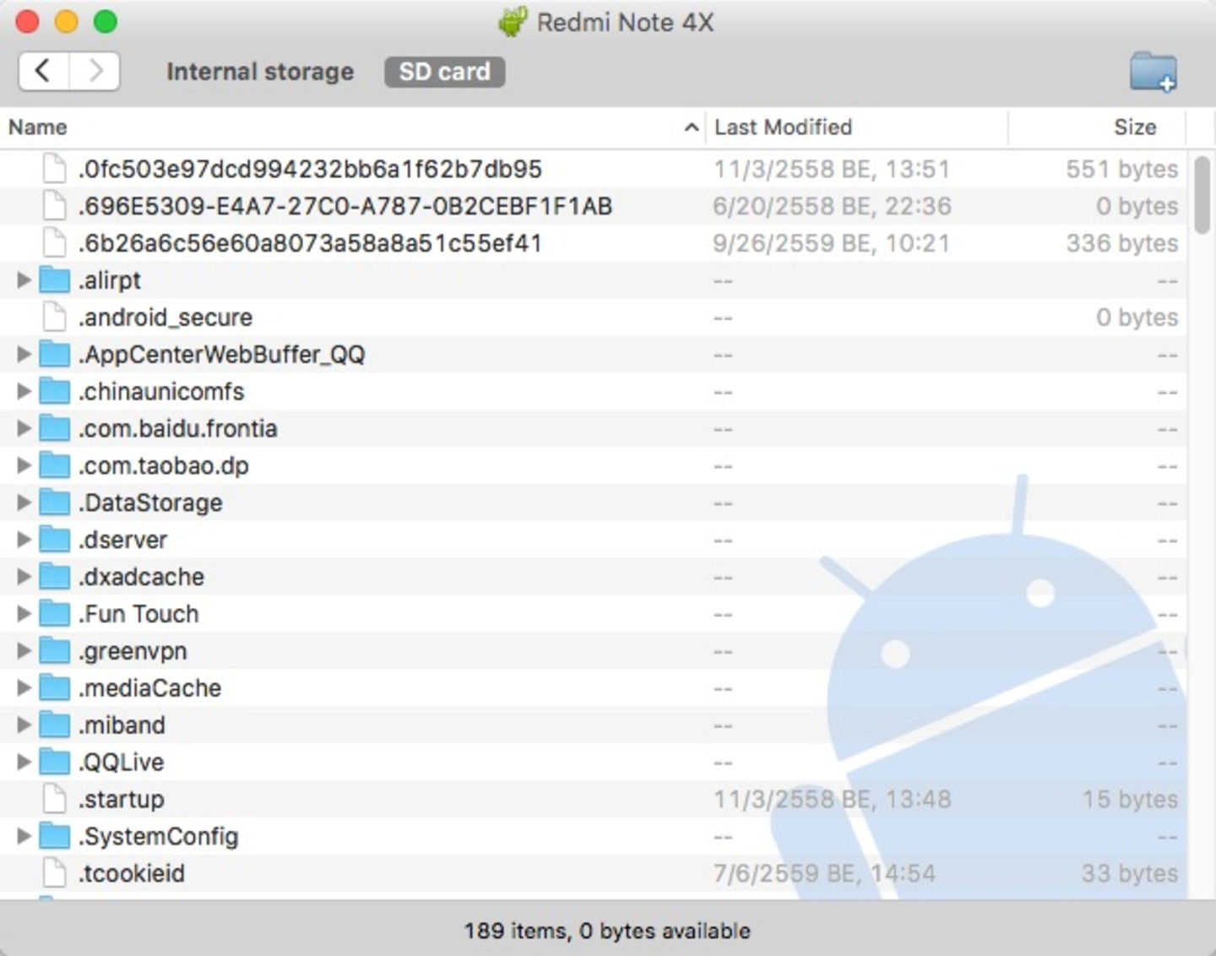Minimize the window with the yellow button

[67, 21]
